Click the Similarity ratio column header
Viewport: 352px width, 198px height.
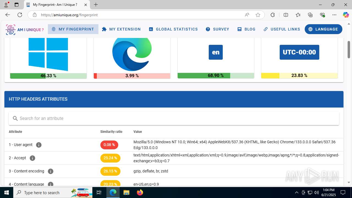[111, 132]
